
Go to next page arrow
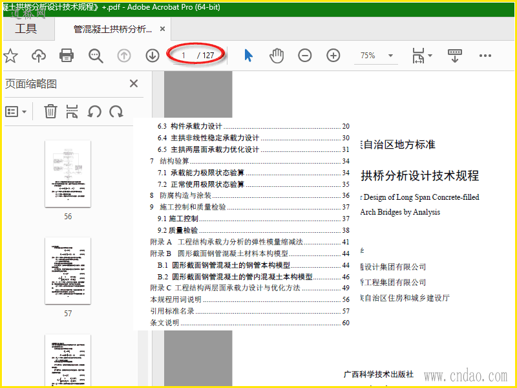(153, 56)
